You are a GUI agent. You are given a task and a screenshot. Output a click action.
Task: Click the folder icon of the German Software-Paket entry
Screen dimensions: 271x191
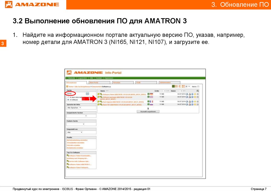tap(98, 94)
